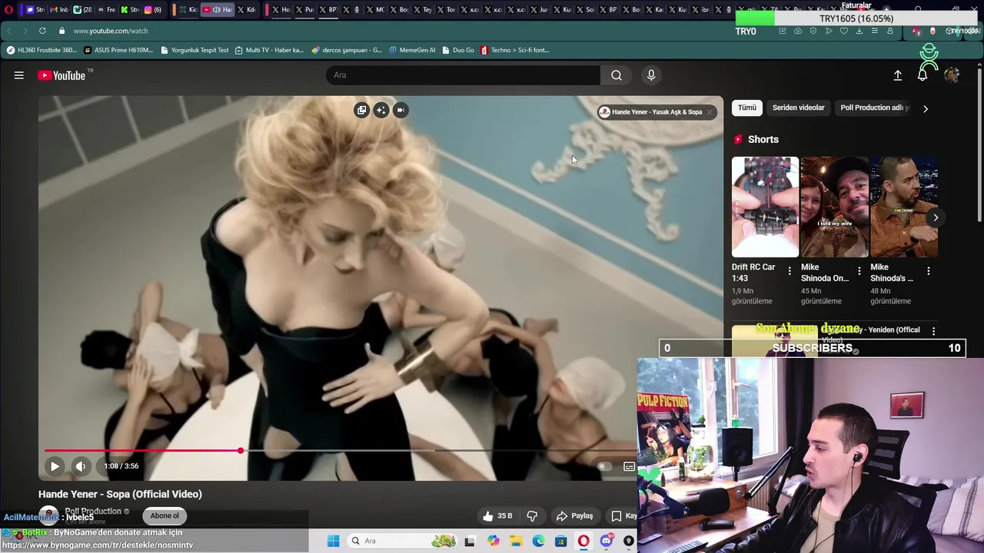
Task: Open the Duo Go bookmark
Action: pos(458,50)
